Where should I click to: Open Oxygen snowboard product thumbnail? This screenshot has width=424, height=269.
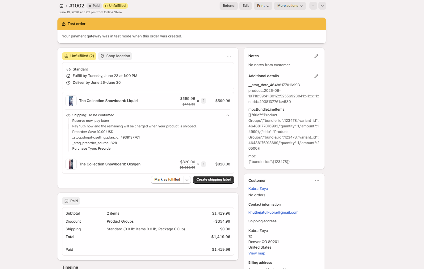[71, 164]
